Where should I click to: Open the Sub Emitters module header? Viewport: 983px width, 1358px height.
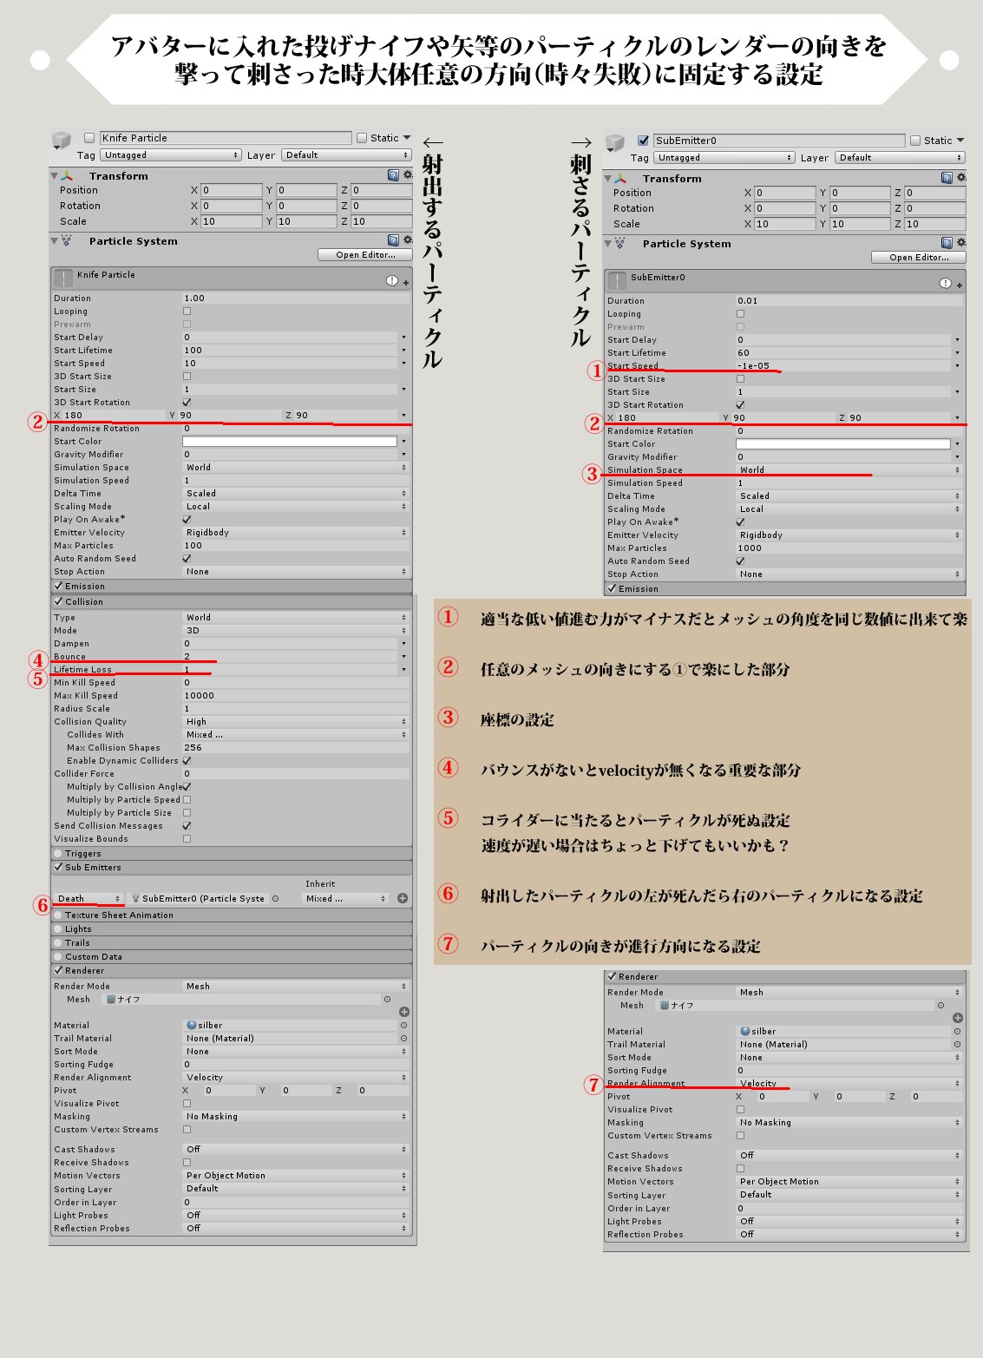231,867
